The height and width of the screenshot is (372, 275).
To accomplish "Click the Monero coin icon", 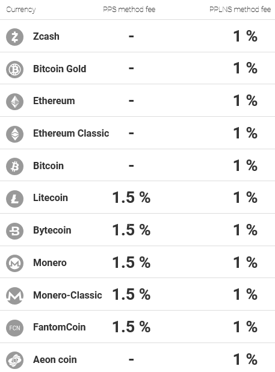I will pyautogui.click(x=14, y=263).
